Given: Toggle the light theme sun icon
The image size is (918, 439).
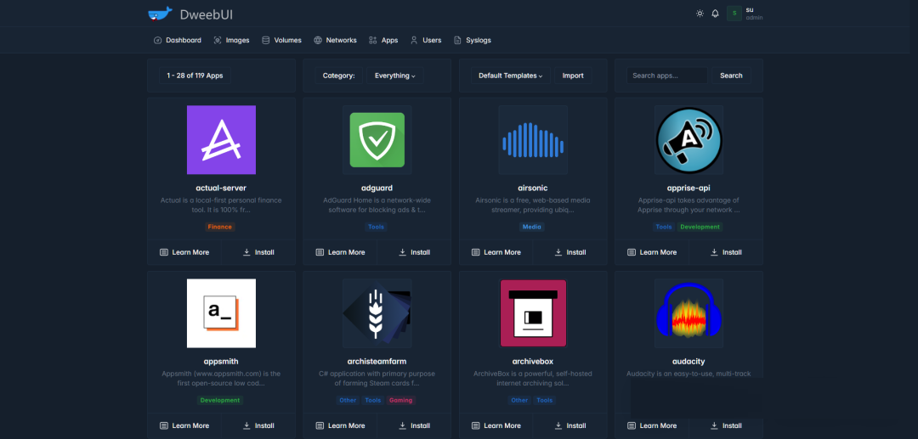Looking at the screenshot, I should pyautogui.click(x=700, y=14).
